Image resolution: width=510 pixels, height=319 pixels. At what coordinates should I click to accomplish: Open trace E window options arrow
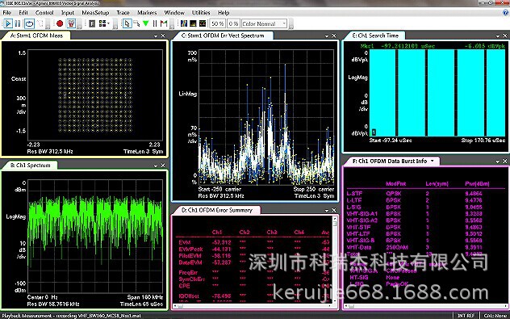pyautogui.click(x=498, y=36)
